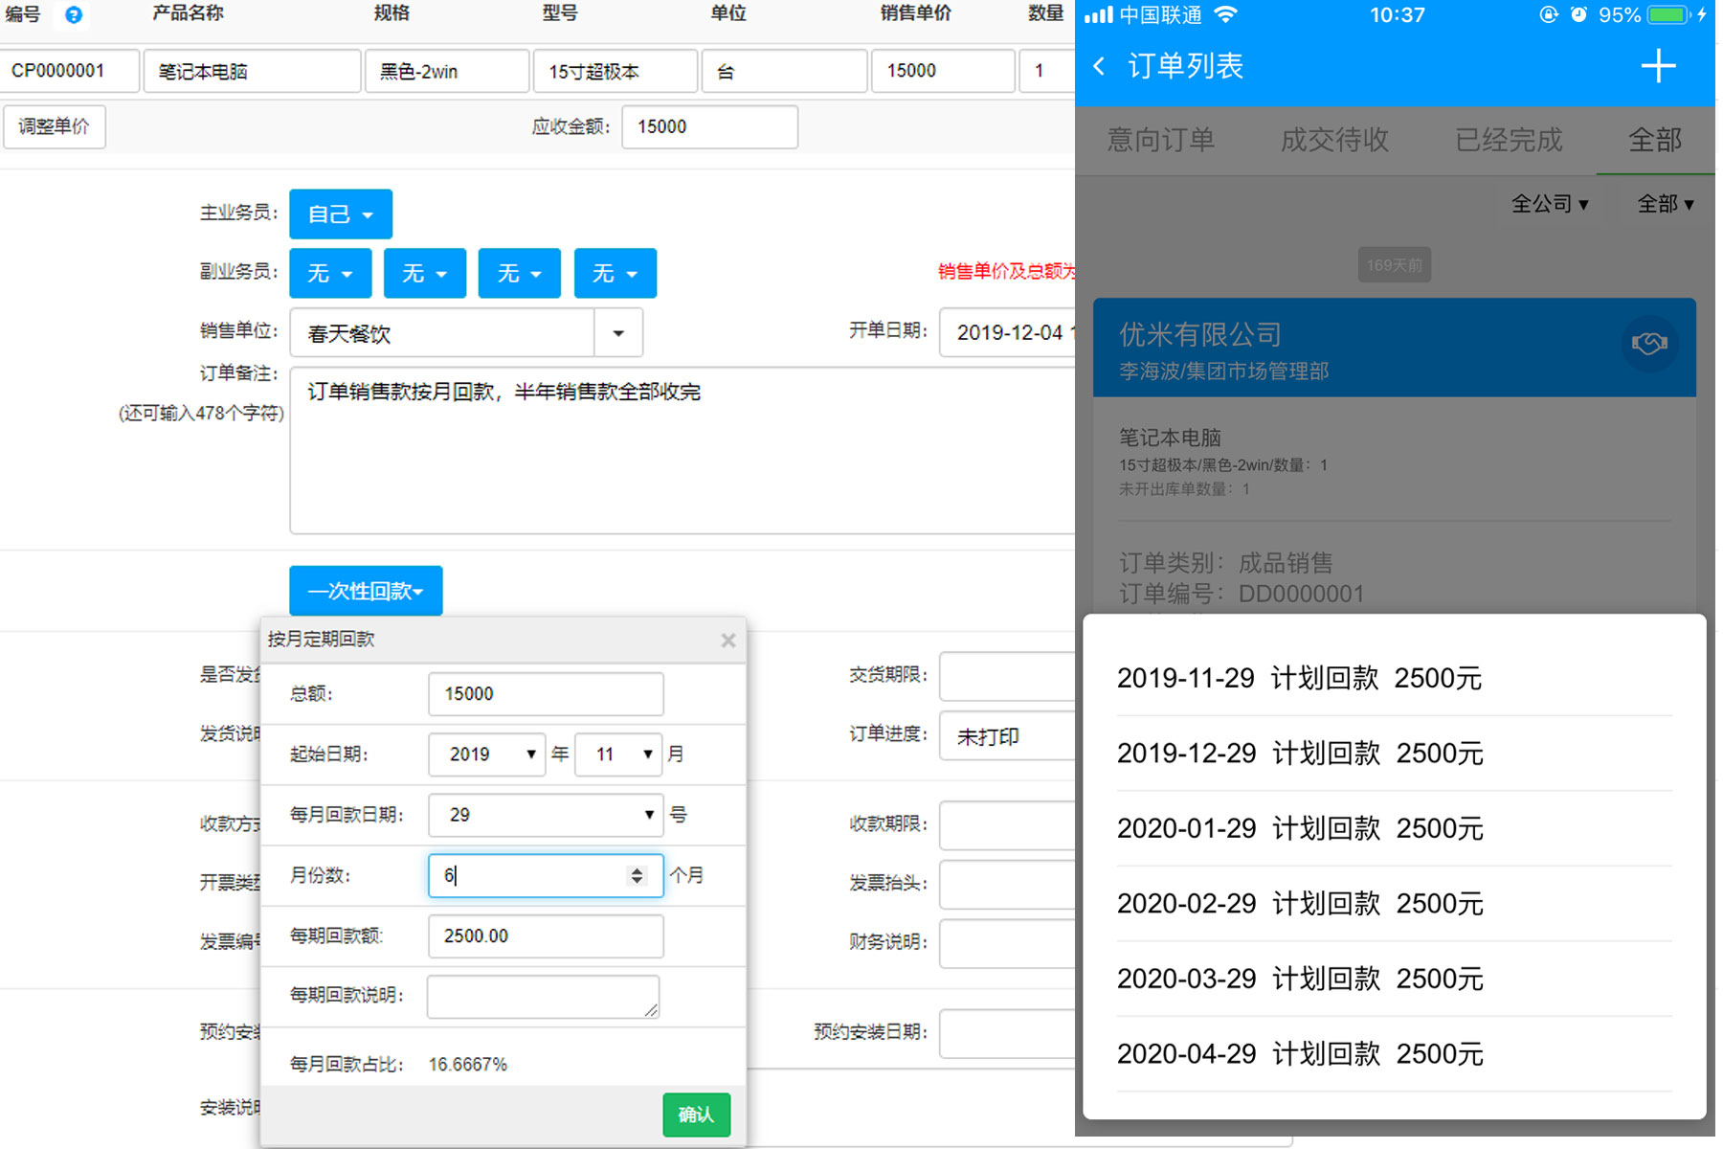Tap the 优米有限公司 order card header
The height and width of the screenshot is (1149, 1723).
coord(1395,348)
